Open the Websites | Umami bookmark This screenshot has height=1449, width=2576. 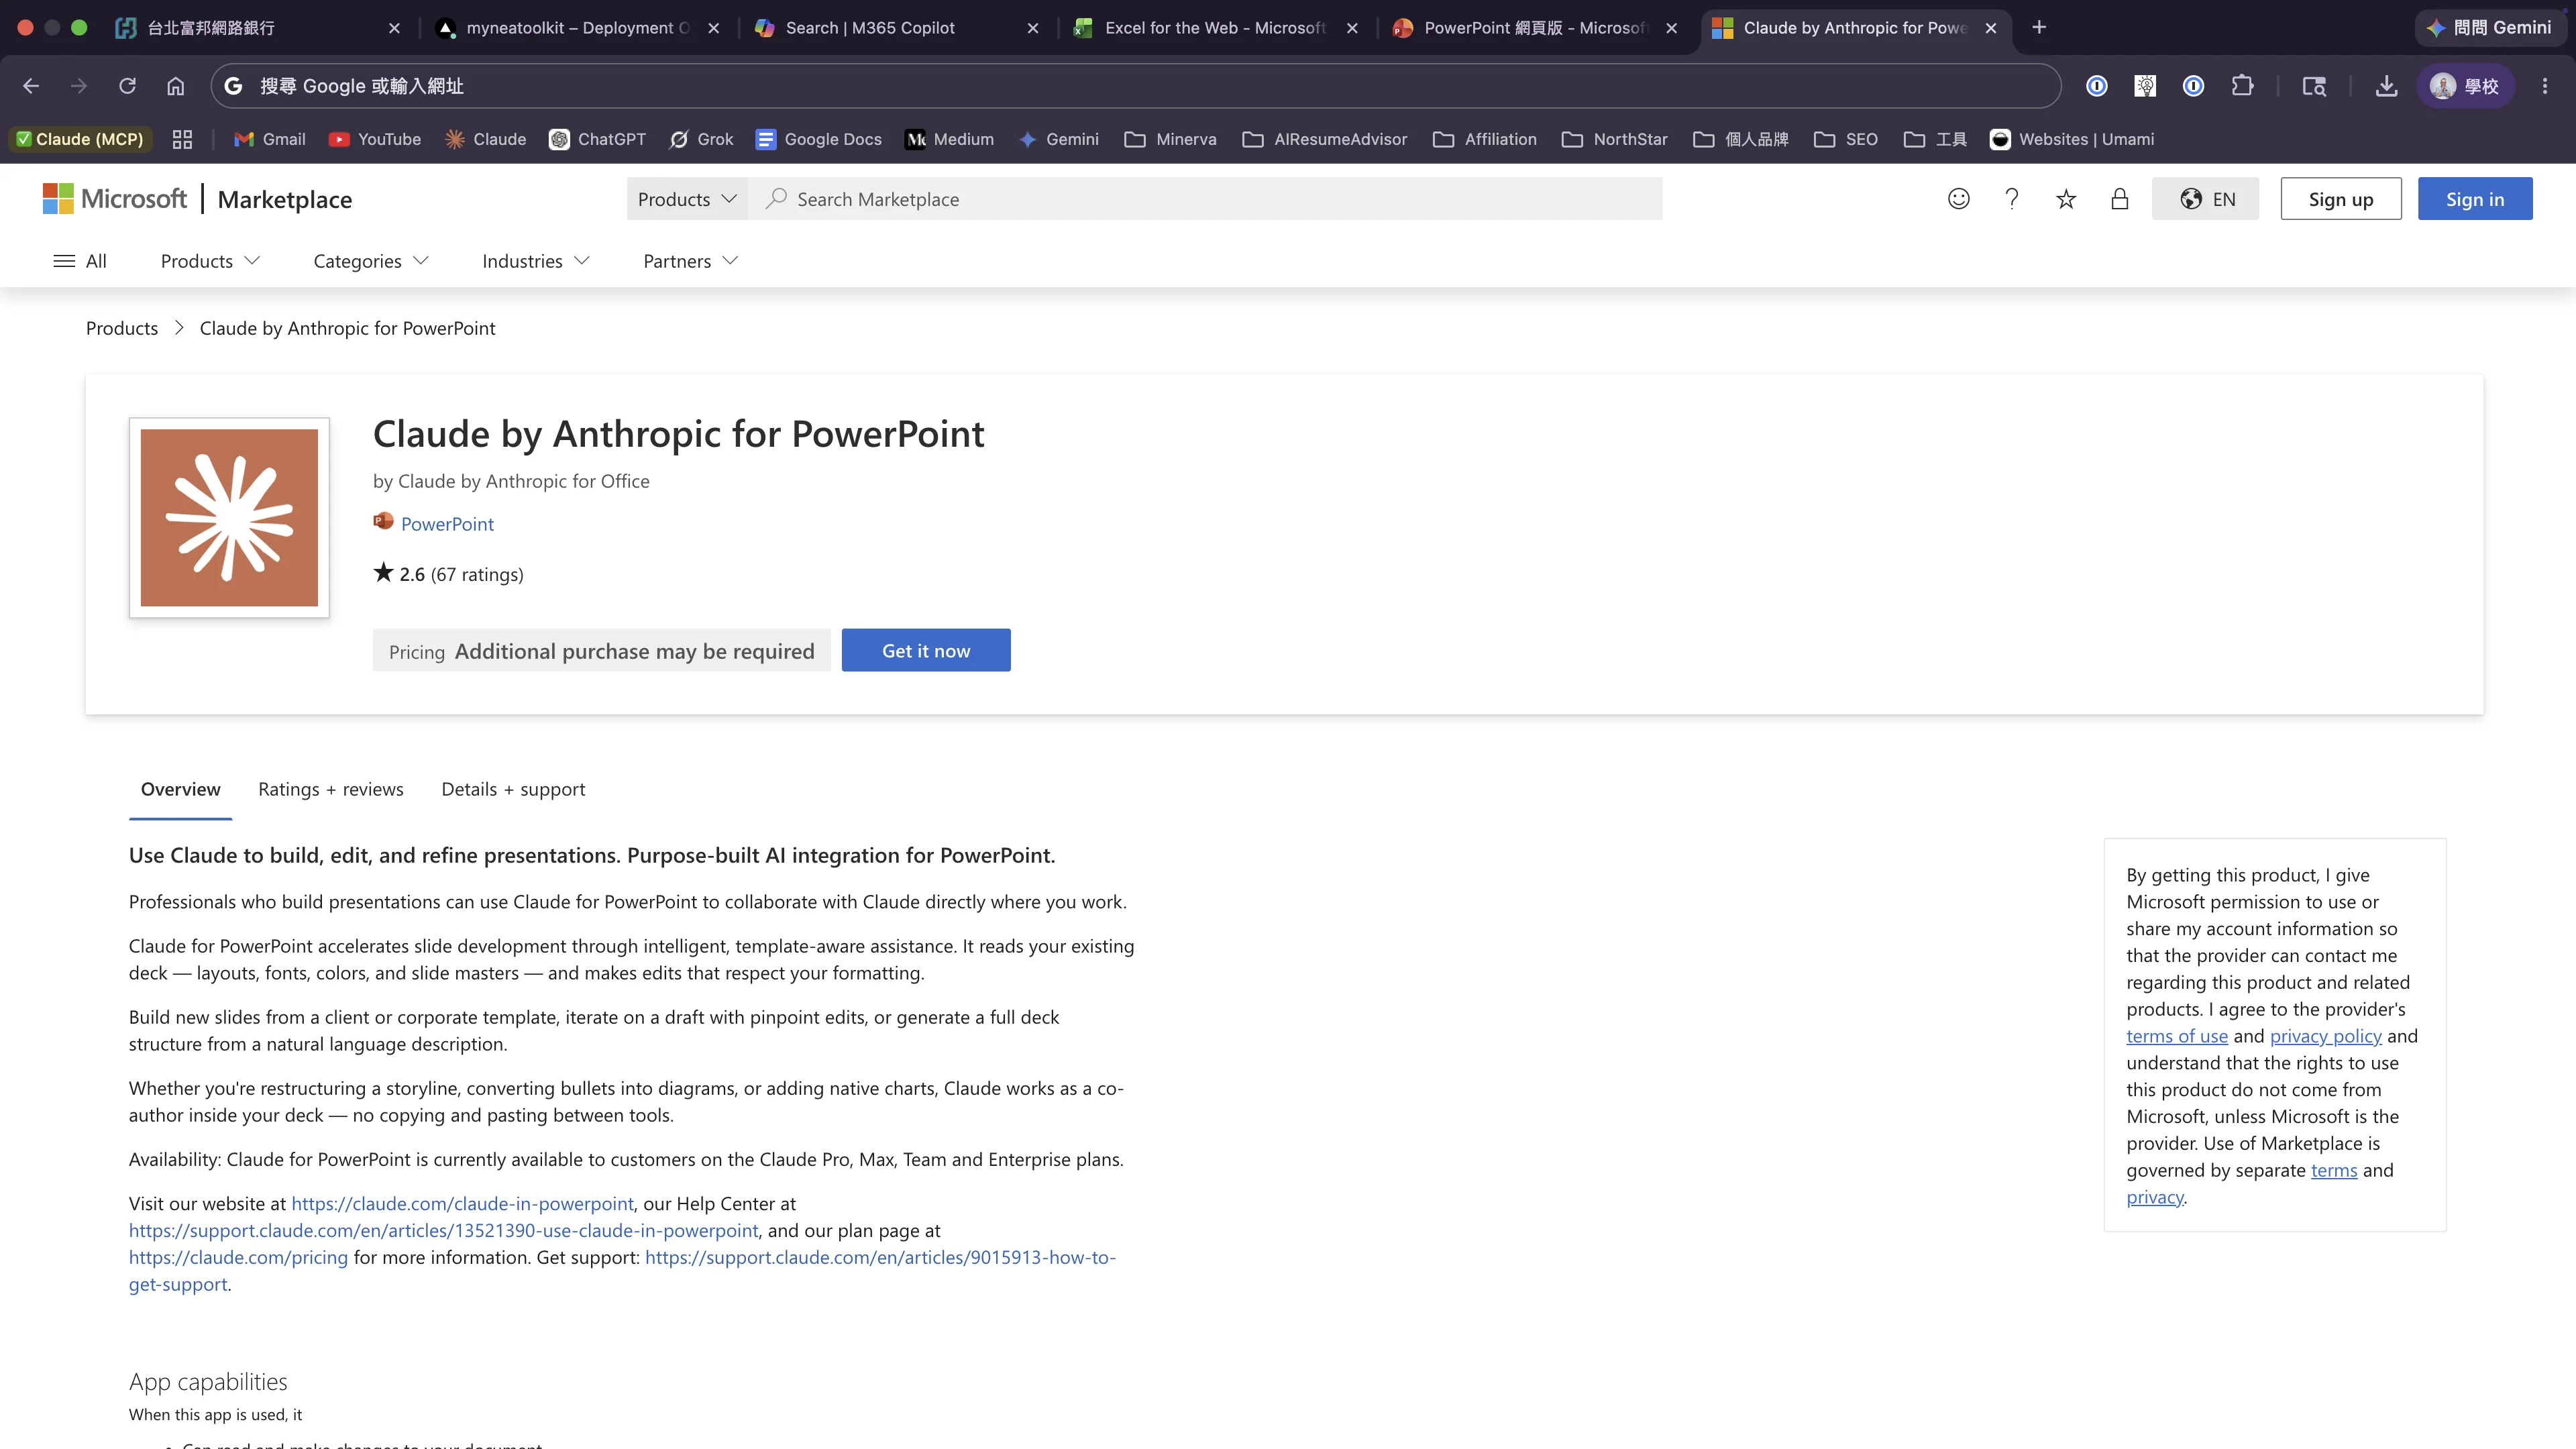pyautogui.click(x=2072, y=139)
